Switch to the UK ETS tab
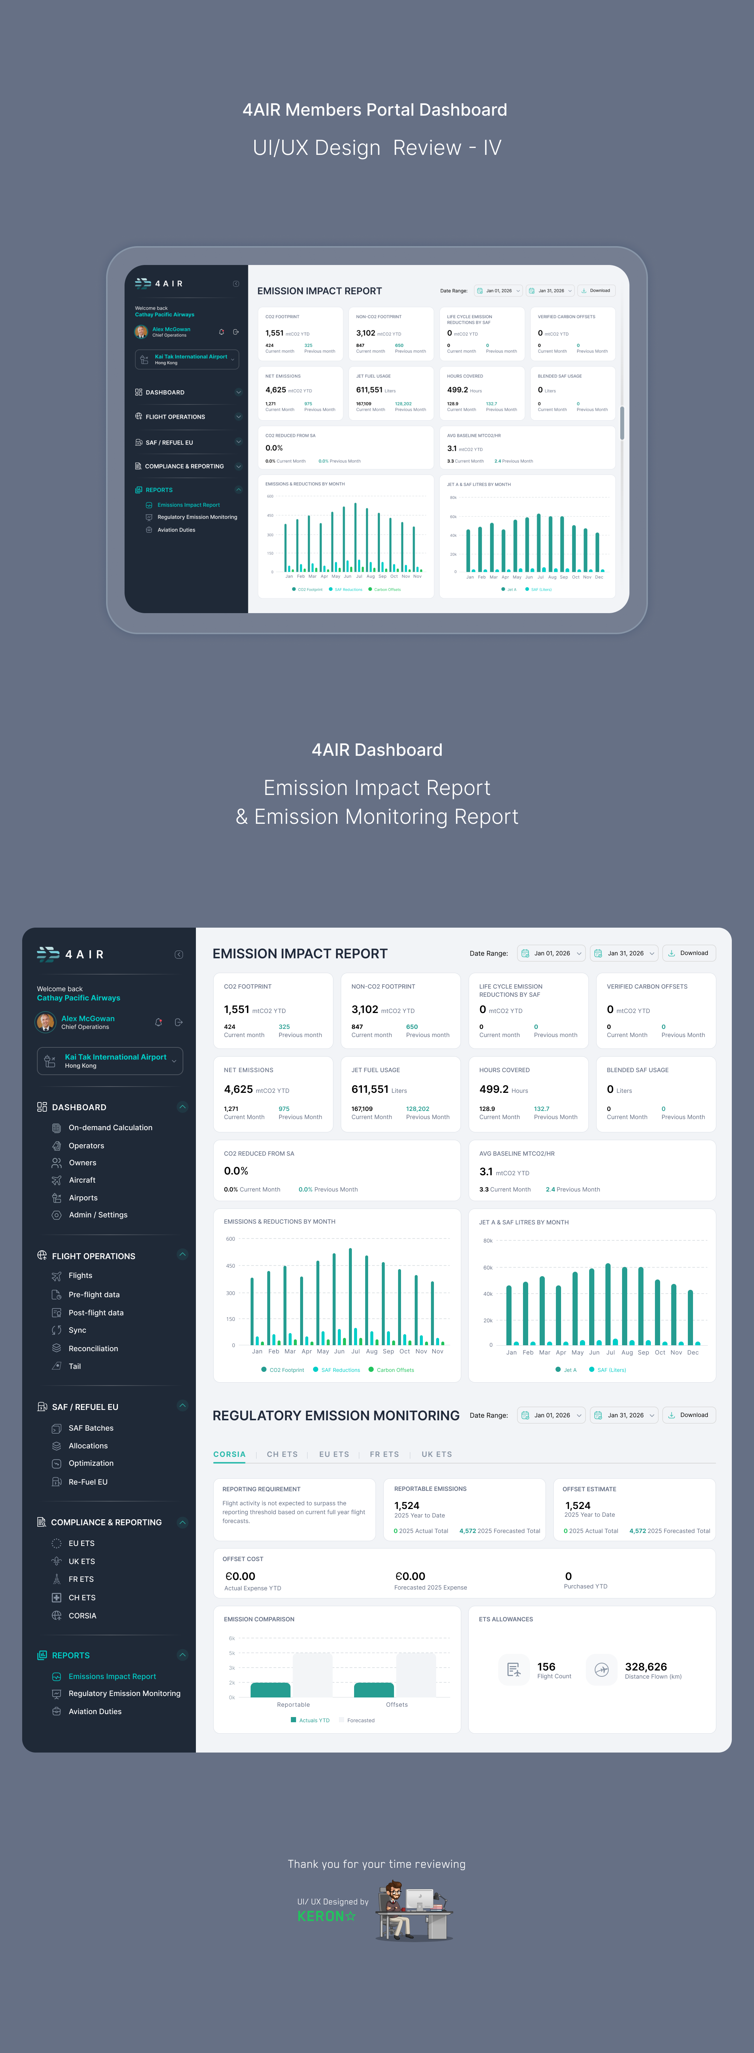 tap(437, 1455)
